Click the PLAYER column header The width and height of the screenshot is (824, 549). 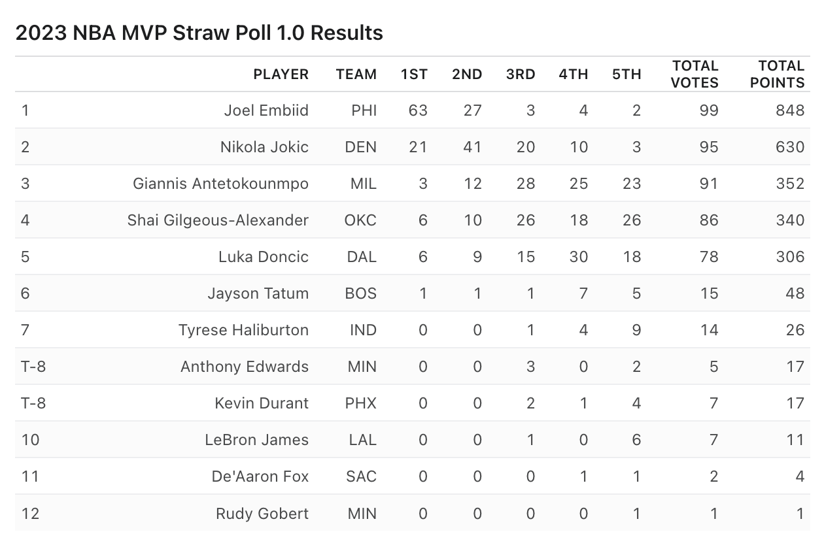point(281,75)
